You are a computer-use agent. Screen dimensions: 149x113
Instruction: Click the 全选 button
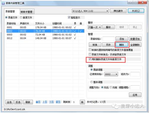click(x=9, y=102)
